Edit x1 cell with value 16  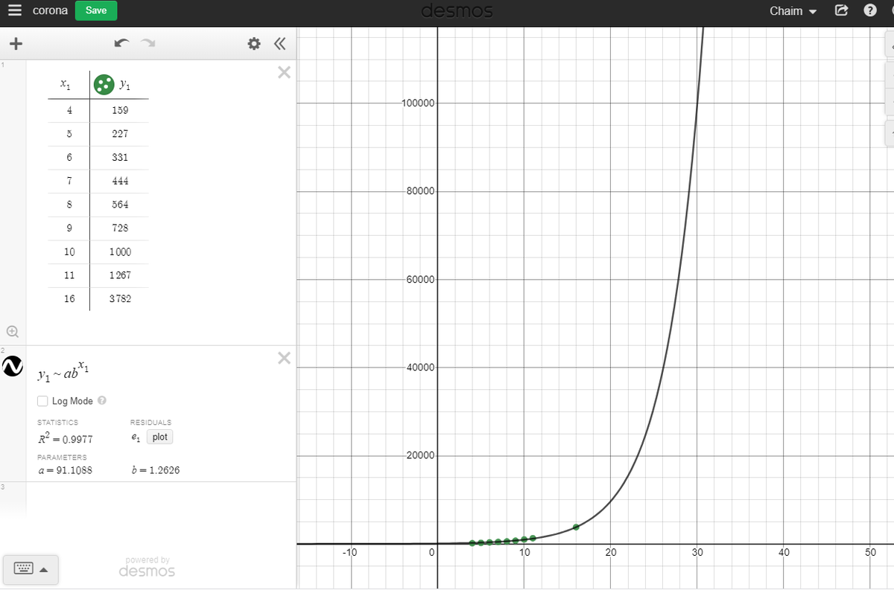[69, 299]
